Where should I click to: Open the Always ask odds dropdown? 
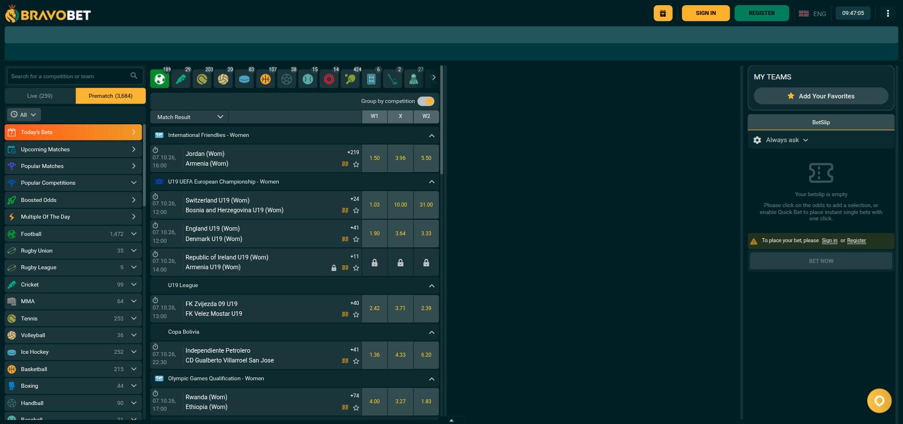pos(787,140)
